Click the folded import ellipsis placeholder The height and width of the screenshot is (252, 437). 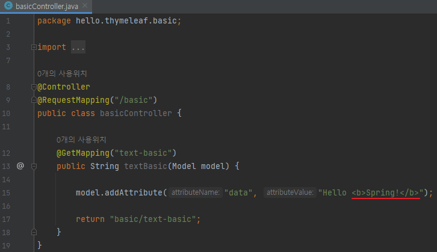coord(78,47)
